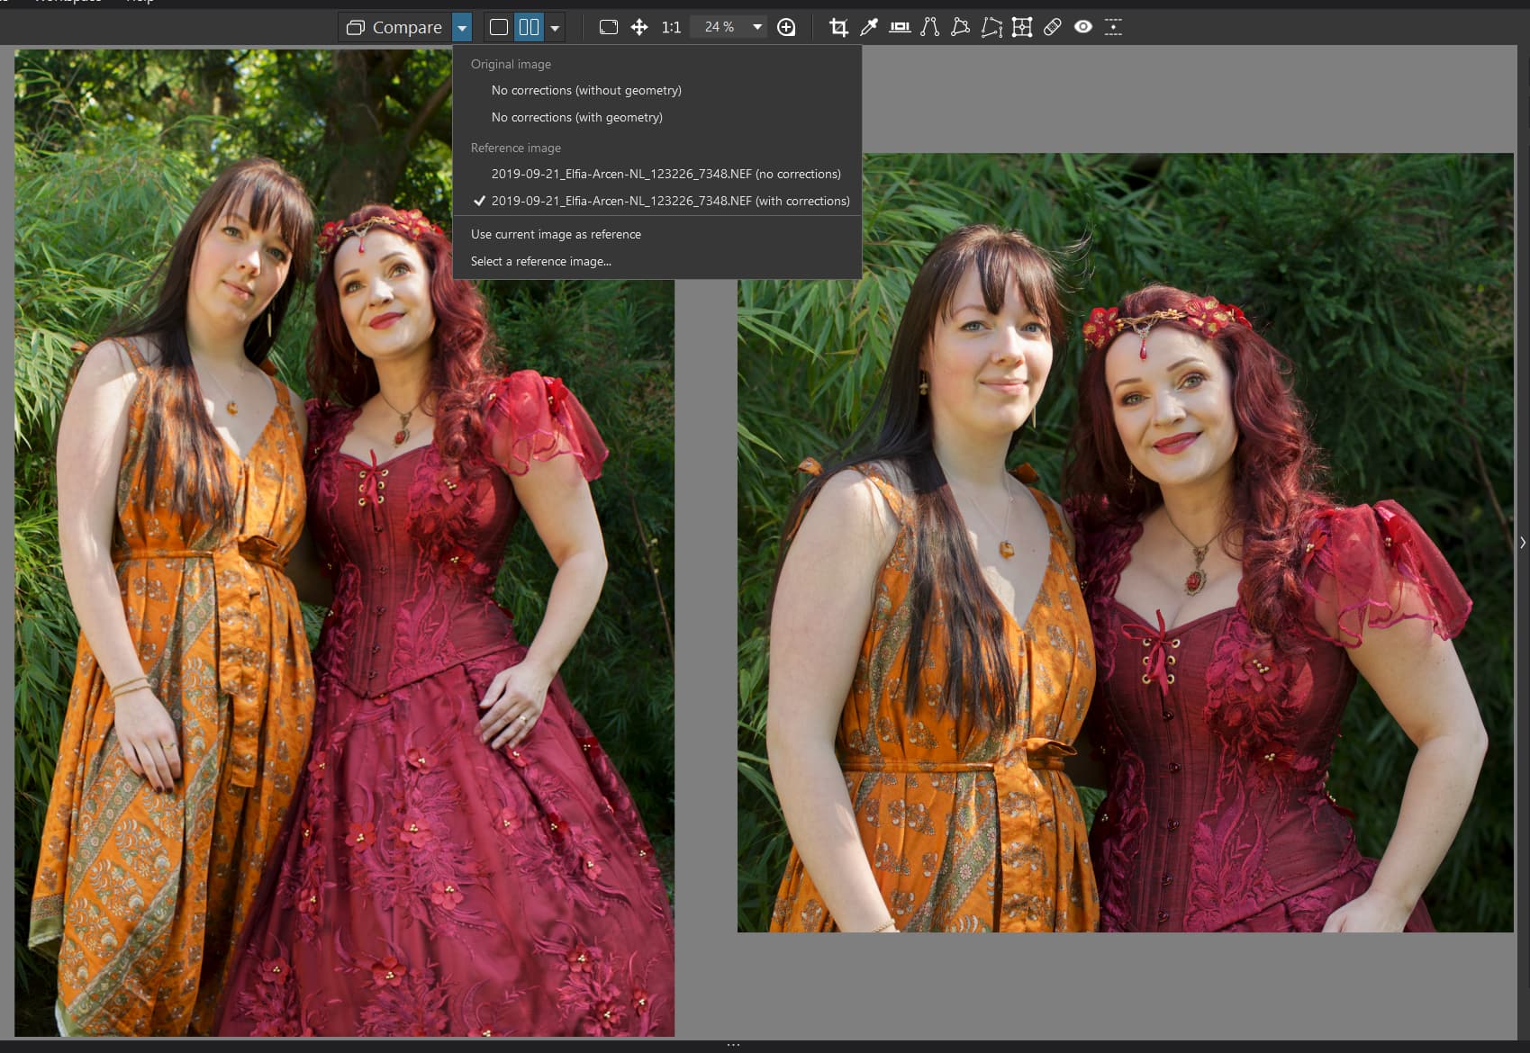Image resolution: width=1530 pixels, height=1053 pixels.
Task: Expand the 24 % zoom level dropdown
Action: [x=757, y=27]
